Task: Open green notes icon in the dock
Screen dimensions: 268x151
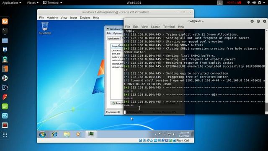Action: click(x=5, y=106)
